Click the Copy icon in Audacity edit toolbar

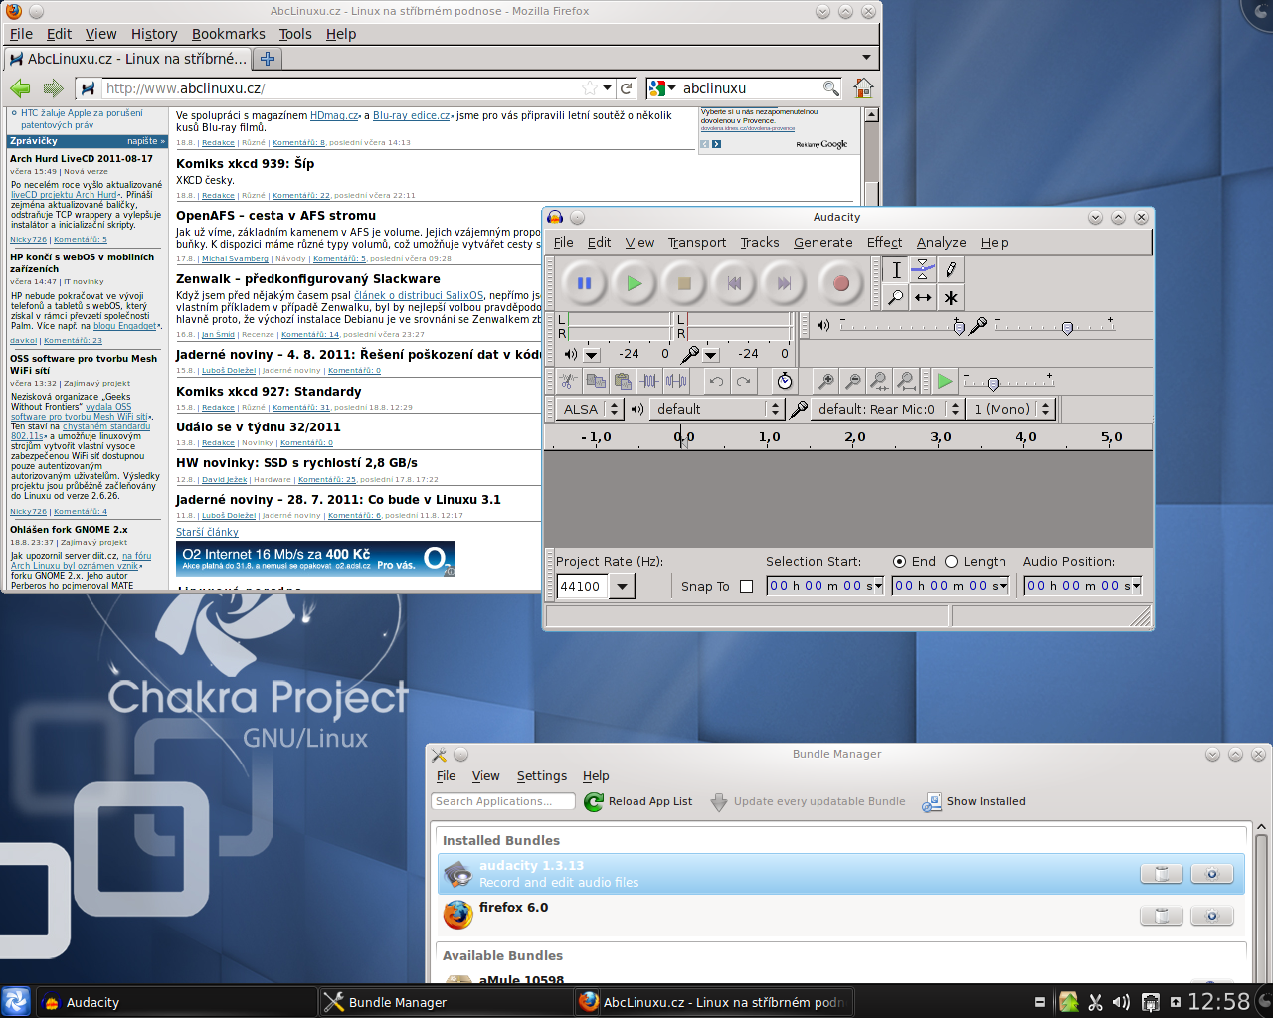click(596, 381)
